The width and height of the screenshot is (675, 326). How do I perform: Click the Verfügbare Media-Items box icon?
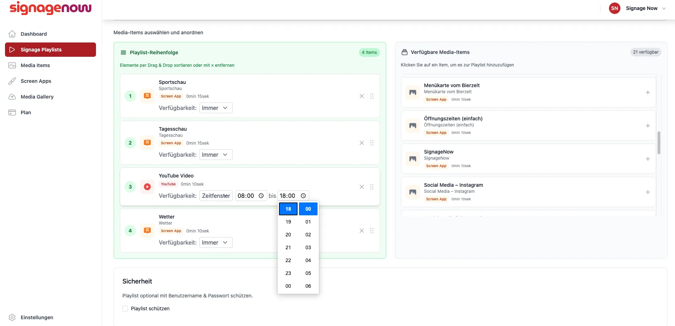click(405, 52)
